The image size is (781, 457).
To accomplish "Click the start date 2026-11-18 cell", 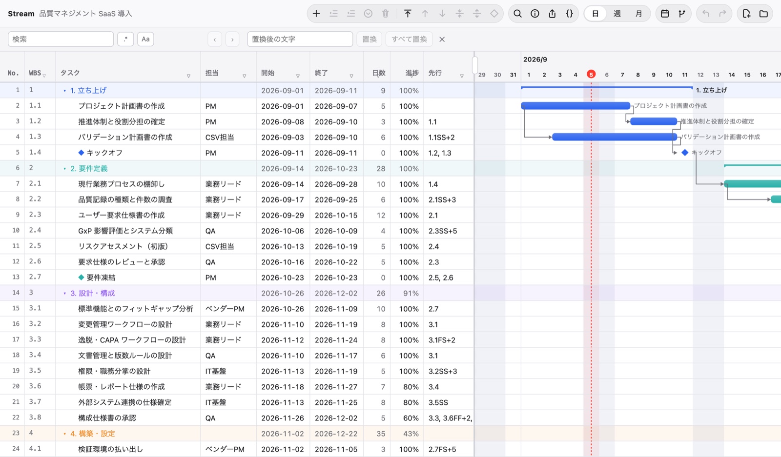I will [283, 387].
